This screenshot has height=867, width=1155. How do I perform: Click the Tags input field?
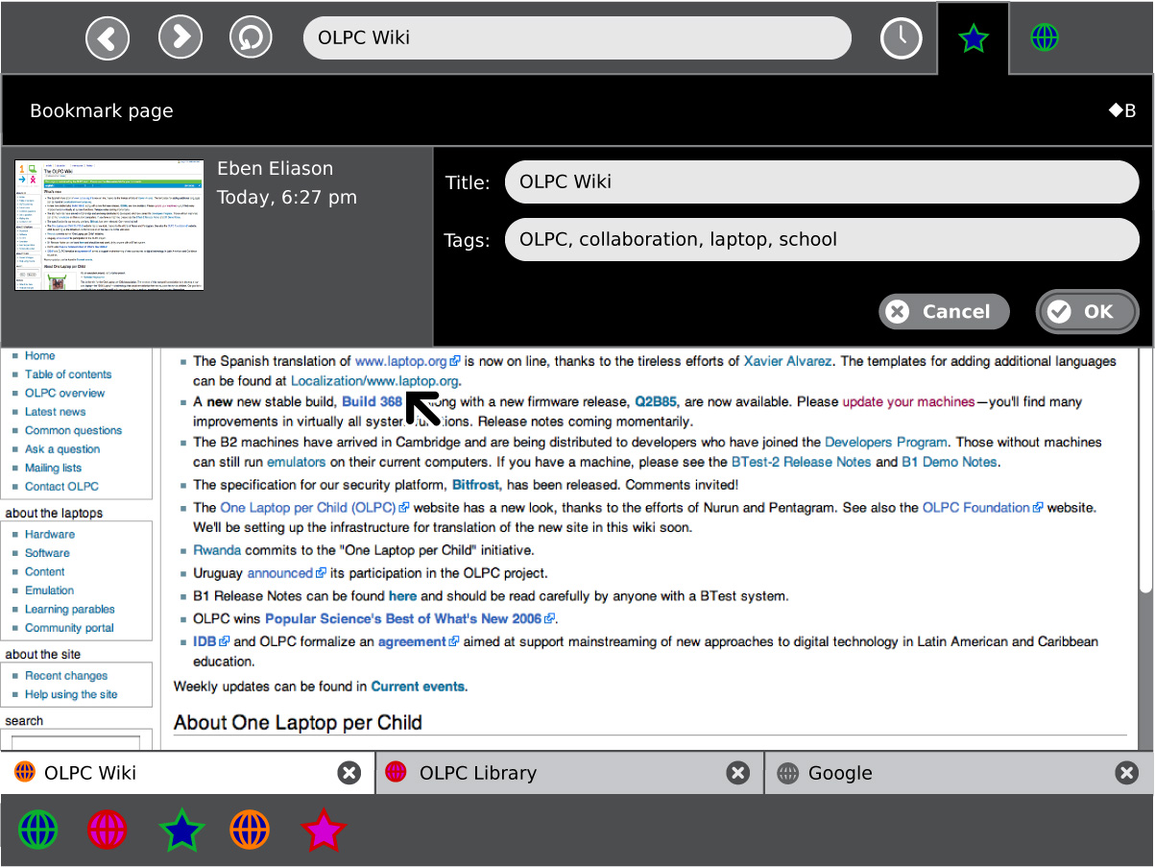click(821, 240)
